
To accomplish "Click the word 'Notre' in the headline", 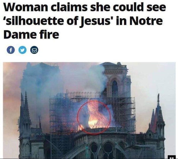I will coord(146,21).
